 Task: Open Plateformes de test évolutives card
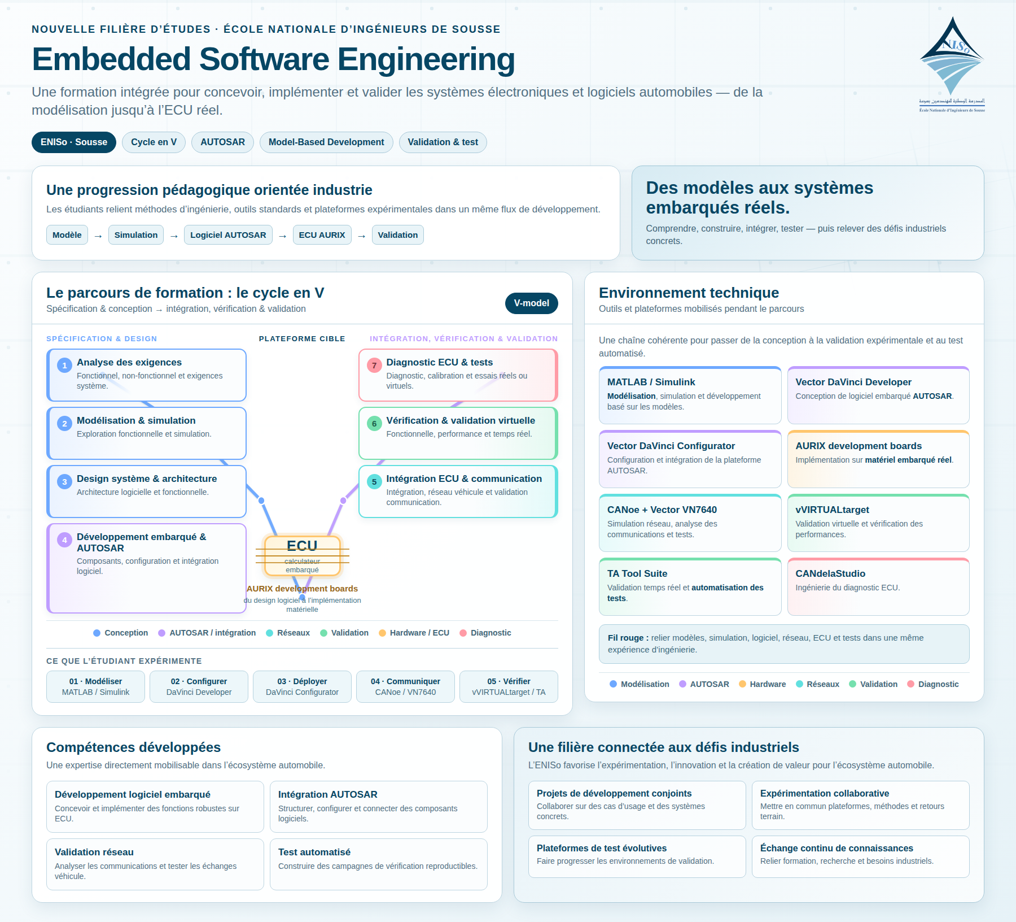tap(637, 856)
